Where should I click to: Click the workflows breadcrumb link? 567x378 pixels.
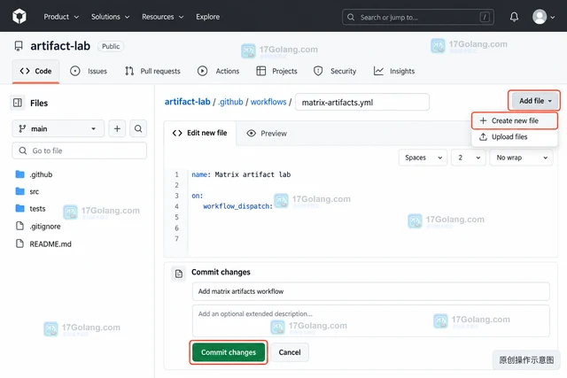click(x=268, y=102)
